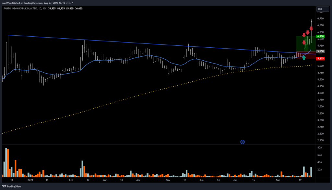Click the 6,750 price axis label

point(320,19)
